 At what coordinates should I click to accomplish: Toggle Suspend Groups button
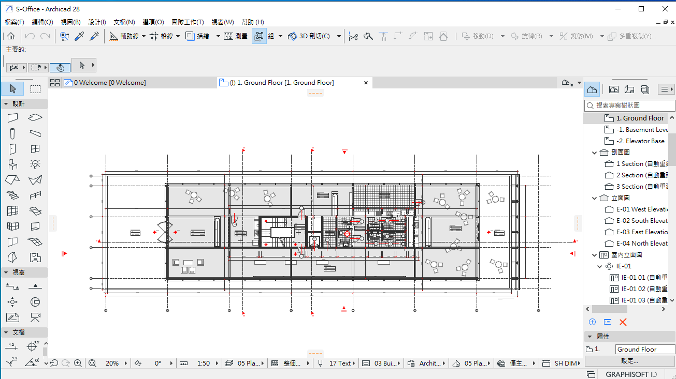[x=259, y=36]
